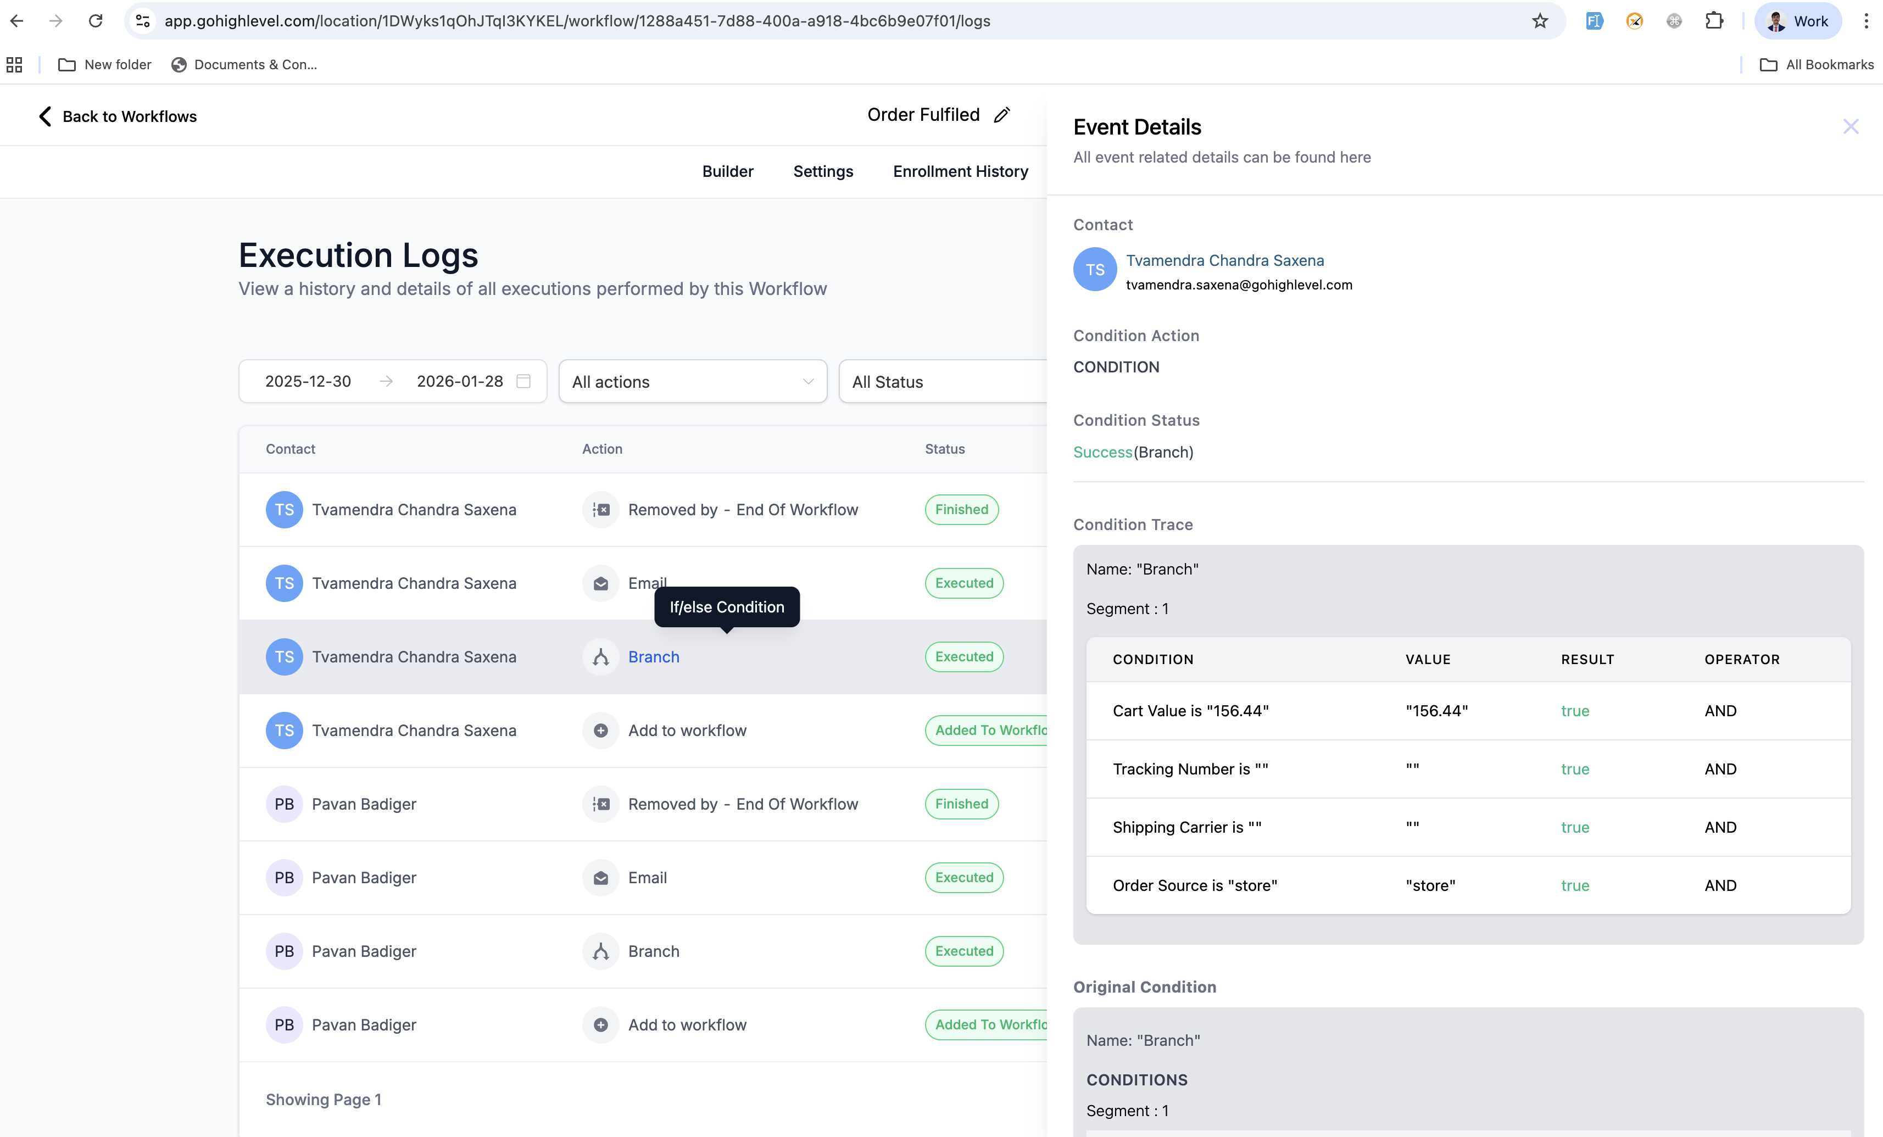Click the envelope icon in Pavan Badiger Email row
Screen dimensions: 1883x1137
pos(601,878)
